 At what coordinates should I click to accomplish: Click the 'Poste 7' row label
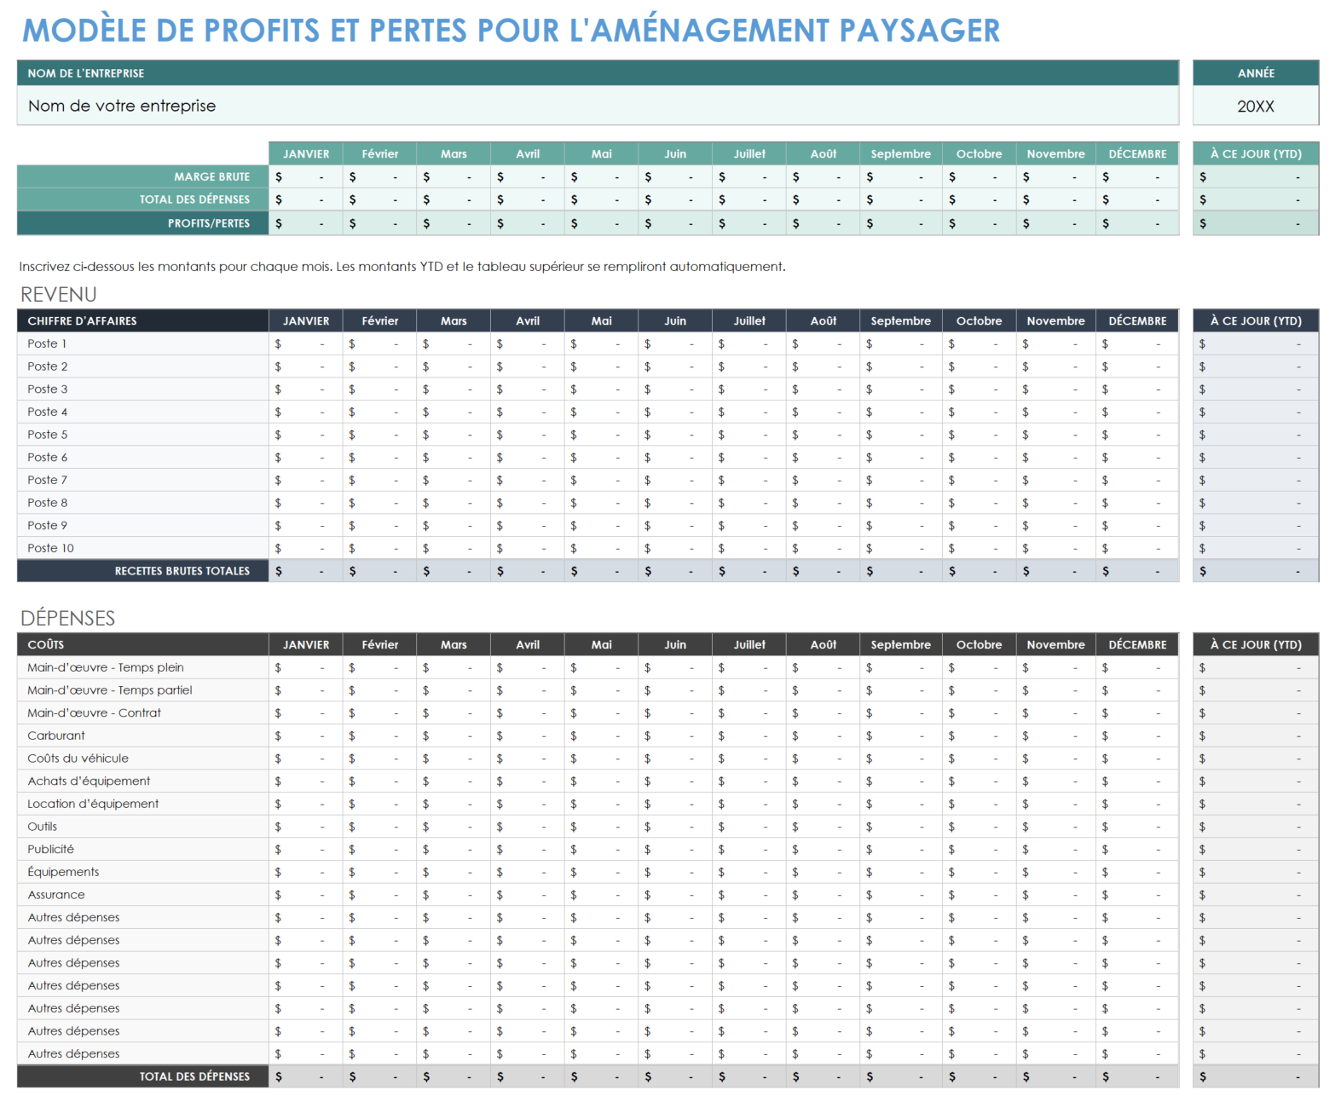48,480
